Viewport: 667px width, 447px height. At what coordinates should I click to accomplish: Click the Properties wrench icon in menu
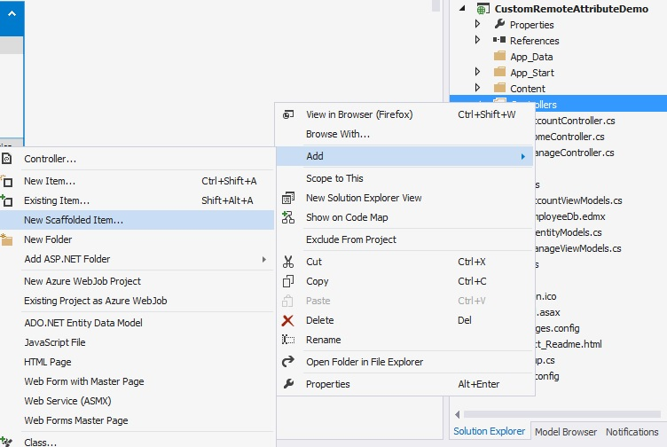click(287, 384)
